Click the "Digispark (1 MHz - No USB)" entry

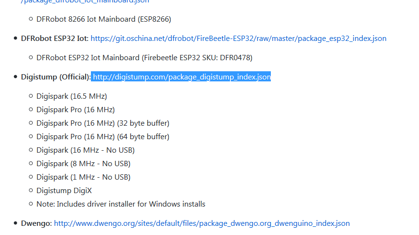[x=83, y=177]
